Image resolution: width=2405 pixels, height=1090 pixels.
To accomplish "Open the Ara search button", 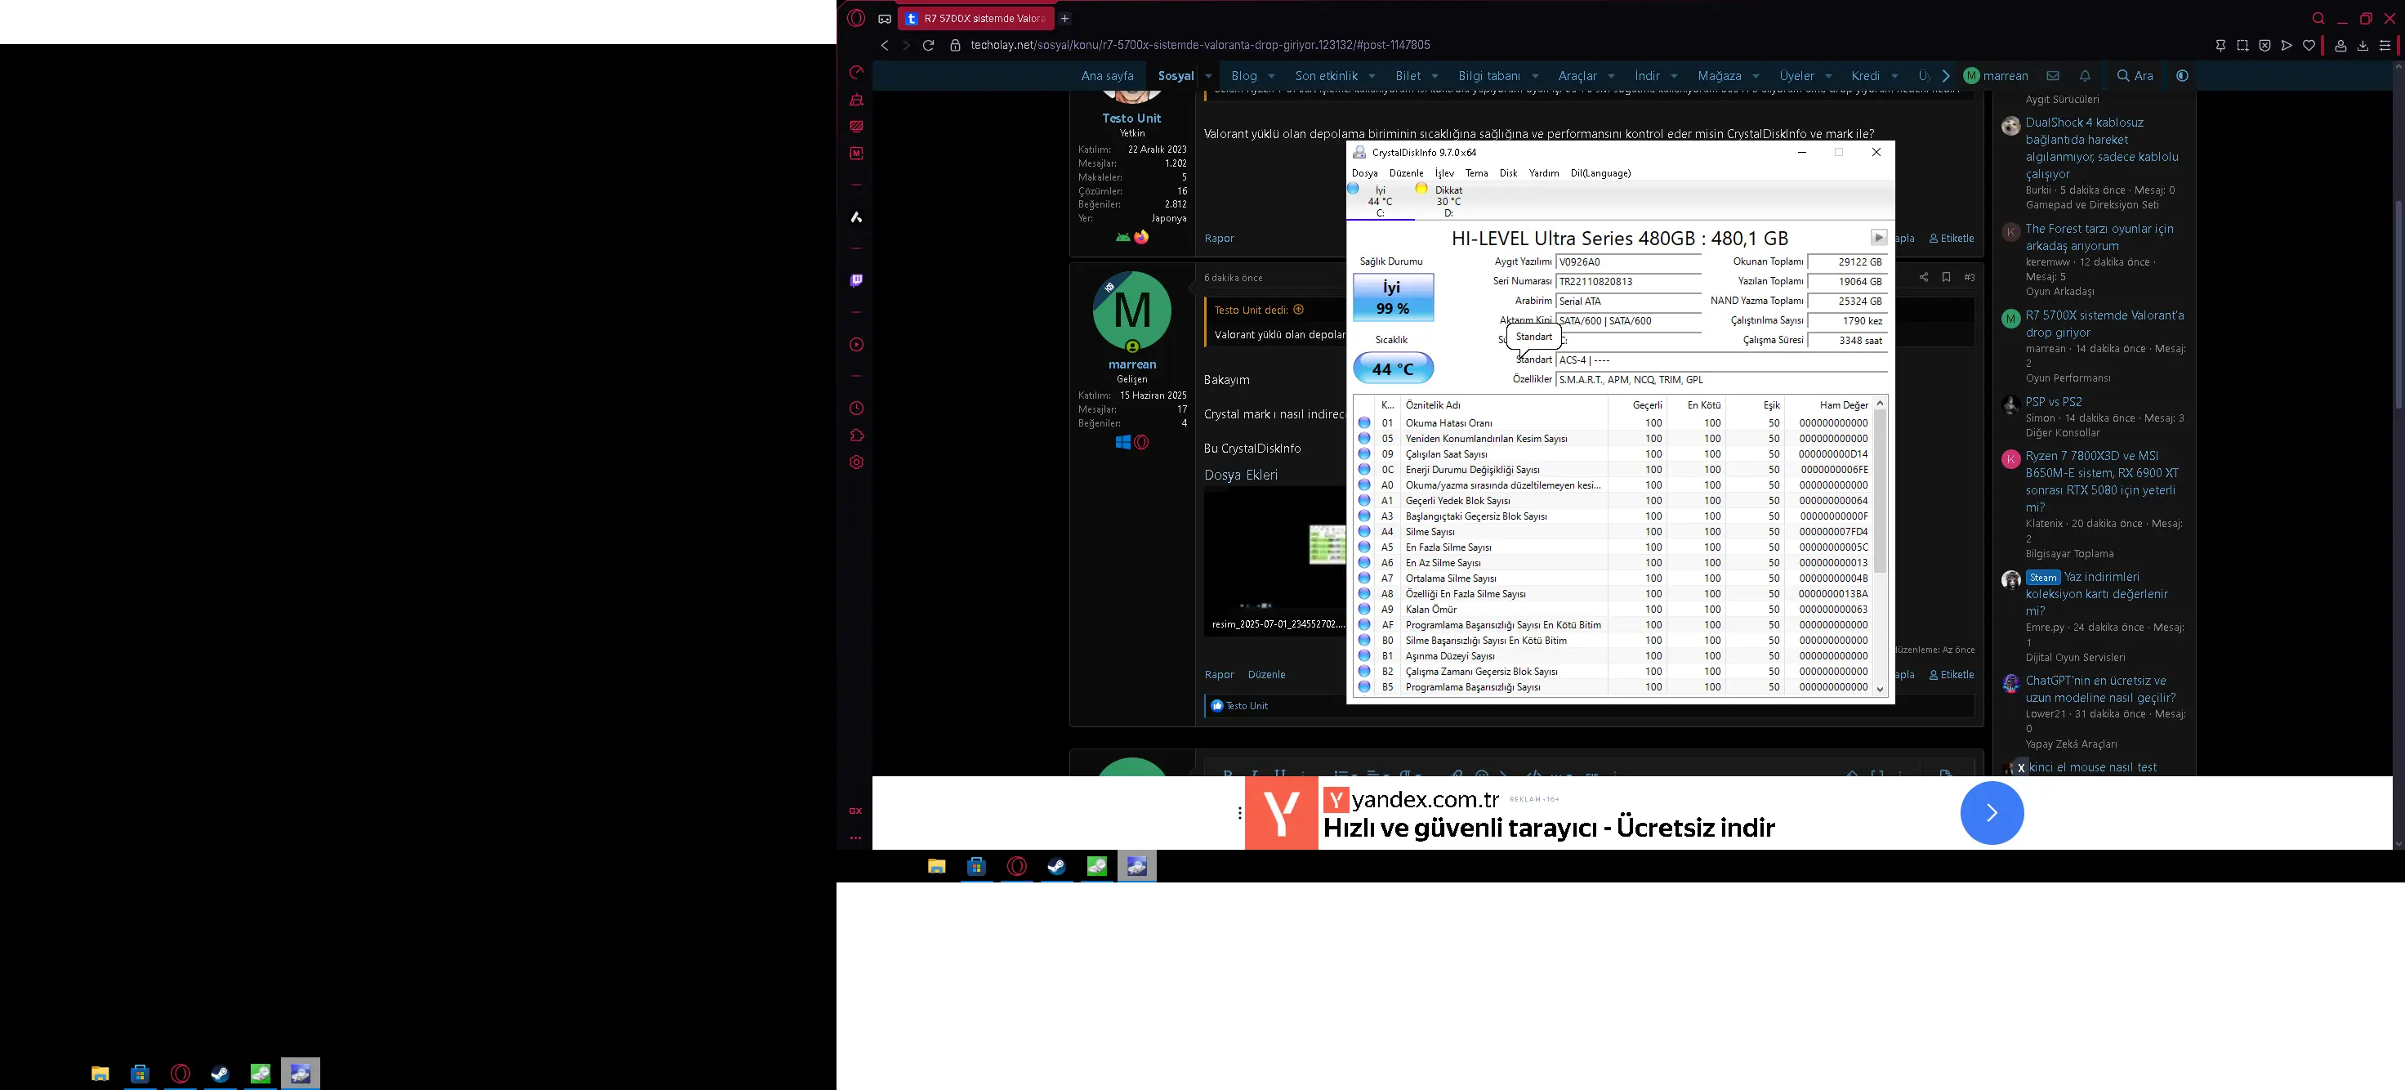I will tap(2135, 76).
